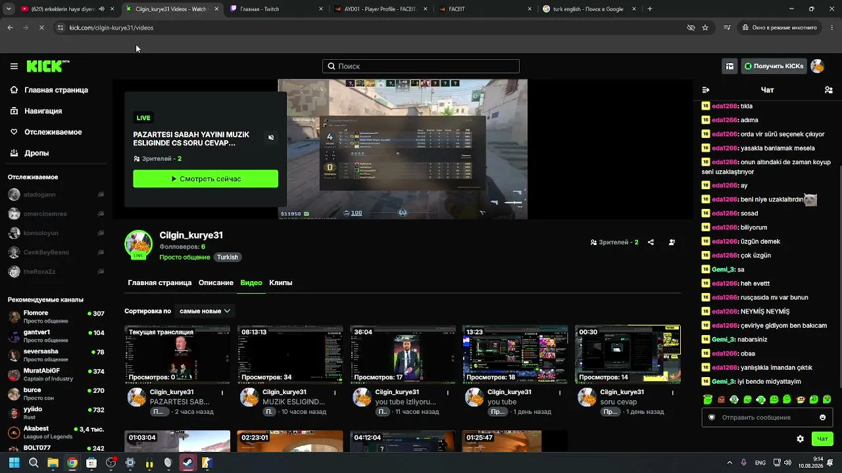Collapse the chat panel with the arrow icon
Image resolution: width=842 pixels, height=473 pixels.
[x=706, y=90]
